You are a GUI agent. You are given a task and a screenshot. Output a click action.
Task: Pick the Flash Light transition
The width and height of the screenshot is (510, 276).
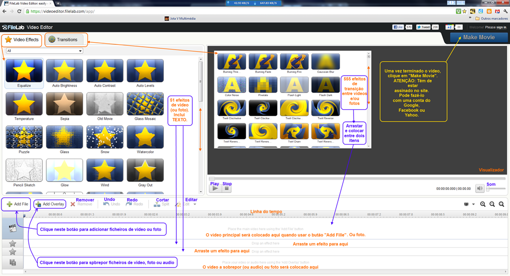point(294,87)
